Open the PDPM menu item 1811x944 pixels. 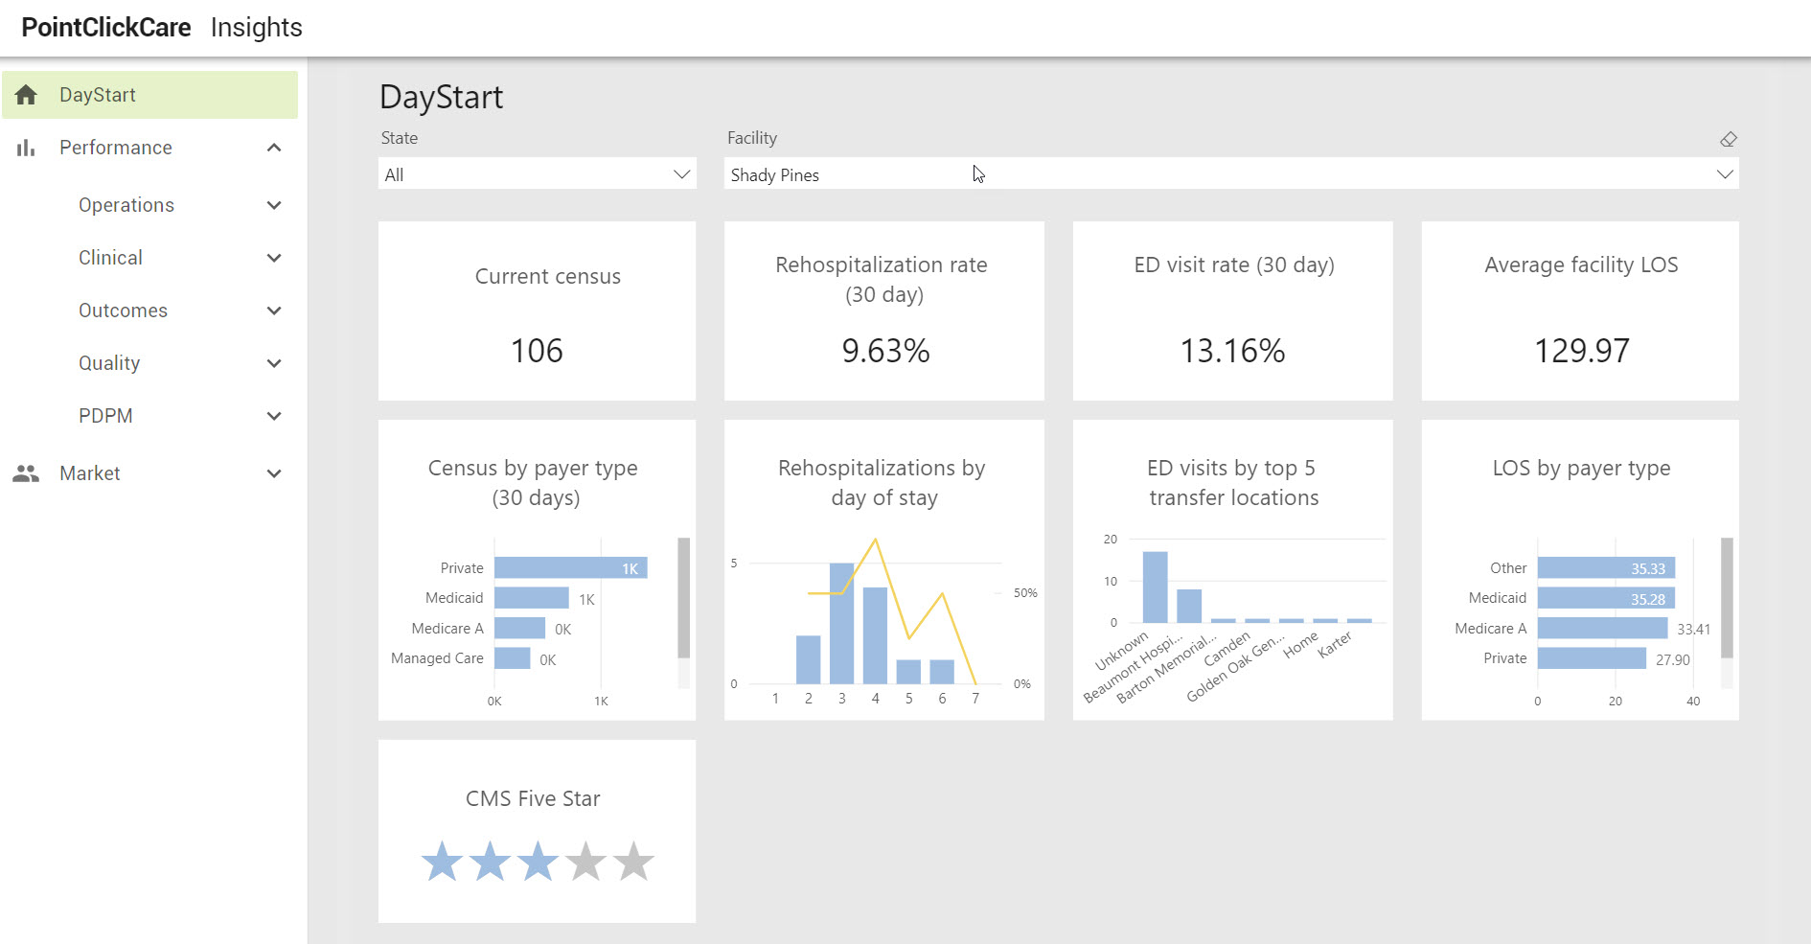pyautogui.click(x=105, y=416)
